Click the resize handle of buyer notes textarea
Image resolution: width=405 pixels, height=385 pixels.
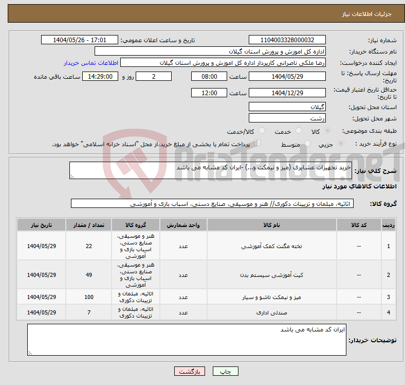[30, 353]
